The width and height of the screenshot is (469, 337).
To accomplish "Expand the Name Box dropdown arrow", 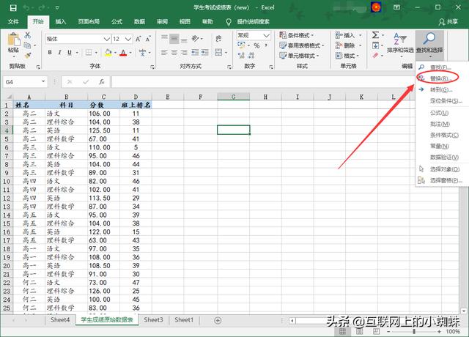I will (43, 81).
